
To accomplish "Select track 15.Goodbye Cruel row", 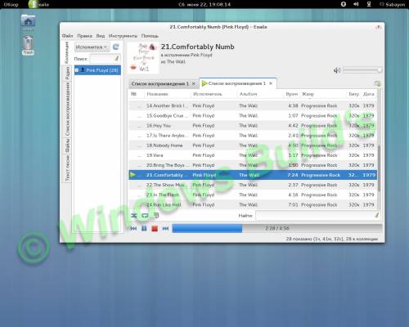I will tap(253, 115).
